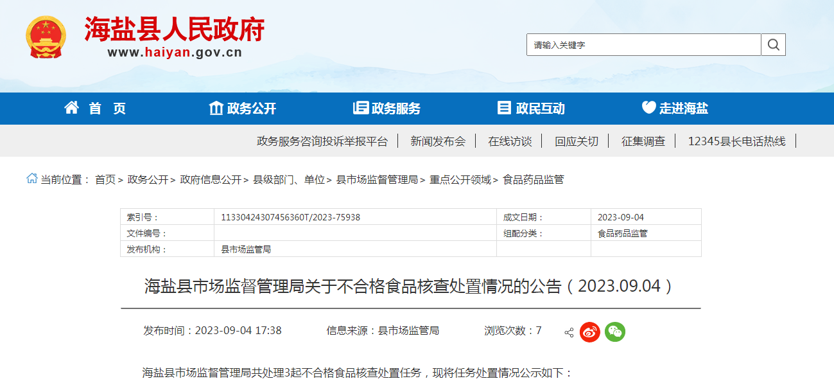Image resolution: width=834 pixels, height=381 pixels.
Task: Go to 首页 in breadcrumb
Action: pos(105,179)
